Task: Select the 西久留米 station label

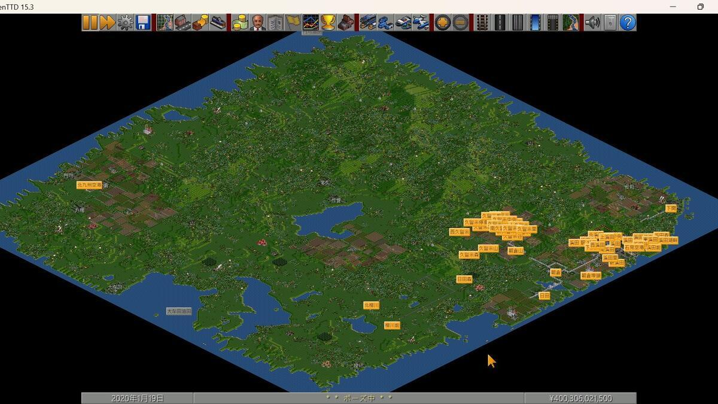Action: pos(460,232)
